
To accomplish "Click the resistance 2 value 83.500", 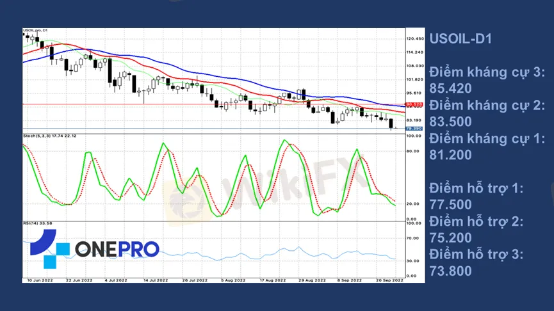I will pyautogui.click(x=450, y=122).
